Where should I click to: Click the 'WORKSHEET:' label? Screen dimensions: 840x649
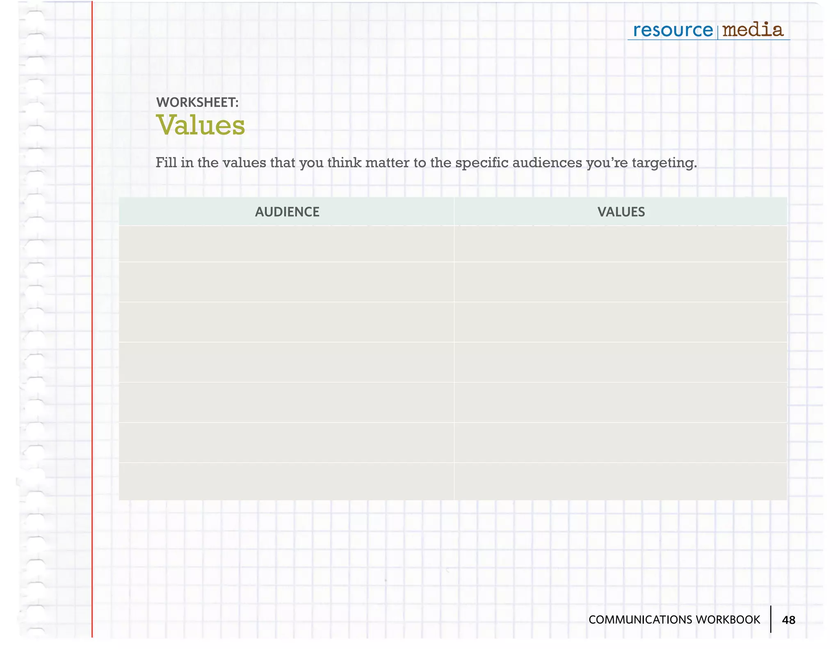197,103
